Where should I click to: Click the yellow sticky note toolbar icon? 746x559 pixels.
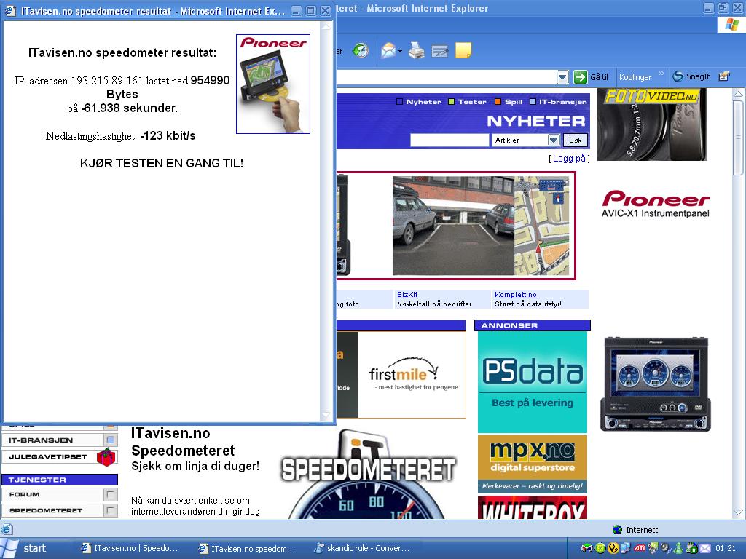click(463, 50)
